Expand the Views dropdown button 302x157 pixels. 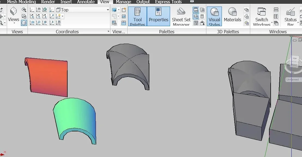point(13,16)
